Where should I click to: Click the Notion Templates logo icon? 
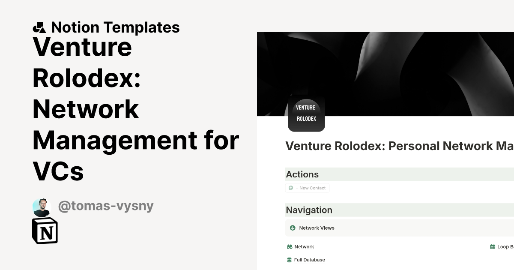[x=40, y=27]
